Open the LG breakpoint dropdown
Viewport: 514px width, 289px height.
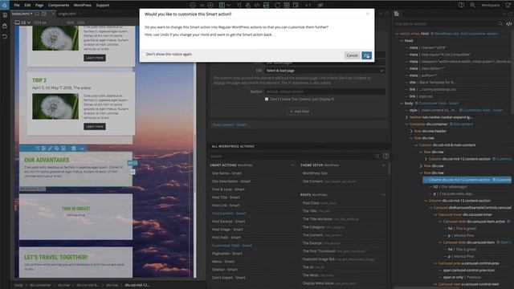click(26, 22)
